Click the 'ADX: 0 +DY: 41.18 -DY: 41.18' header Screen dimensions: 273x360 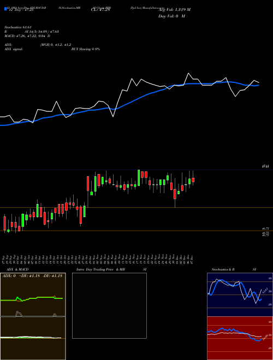tap(32, 276)
